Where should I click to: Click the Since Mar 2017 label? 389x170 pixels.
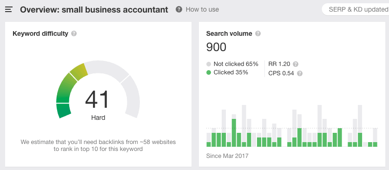227,156
